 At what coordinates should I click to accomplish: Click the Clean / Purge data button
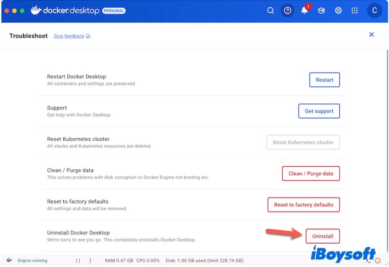point(311,173)
